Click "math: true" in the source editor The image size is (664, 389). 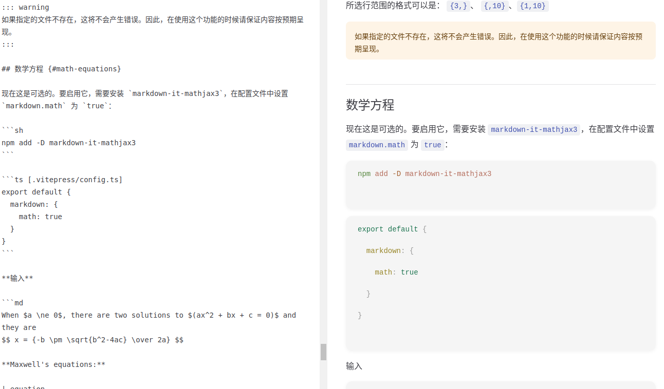point(41,217)
